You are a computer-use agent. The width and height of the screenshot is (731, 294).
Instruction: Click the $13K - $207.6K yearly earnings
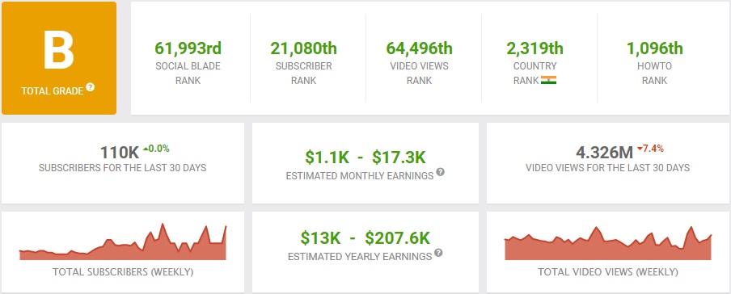(x=365, y=238)
